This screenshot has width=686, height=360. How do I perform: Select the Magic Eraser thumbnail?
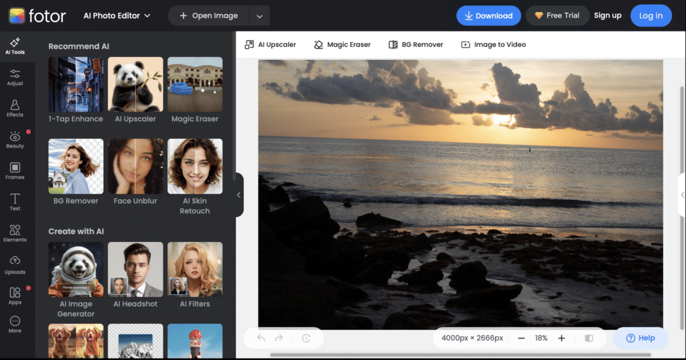click(195, 84)
